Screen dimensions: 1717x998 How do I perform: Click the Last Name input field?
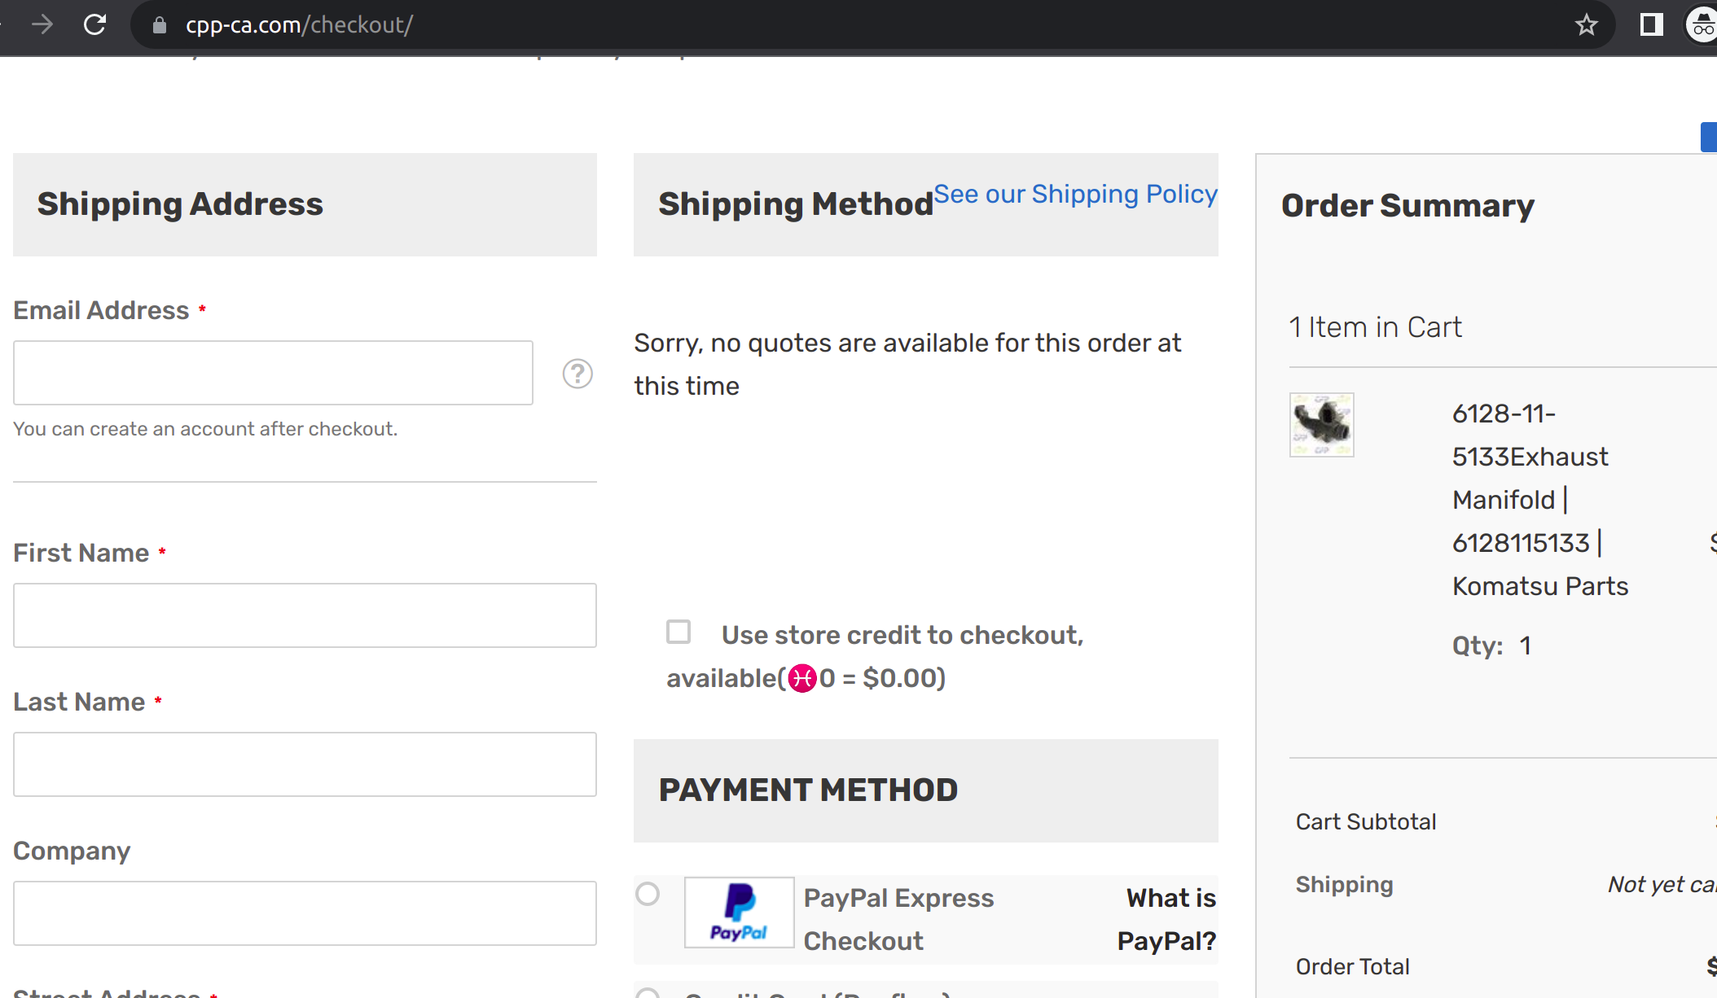coord(304,764)
